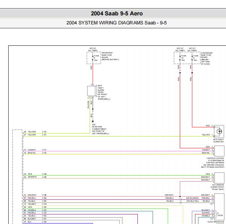Click pin 56 BLU/WHT label on left connector
This screenshot has width=226, height=224.
(x=30, y=219)
